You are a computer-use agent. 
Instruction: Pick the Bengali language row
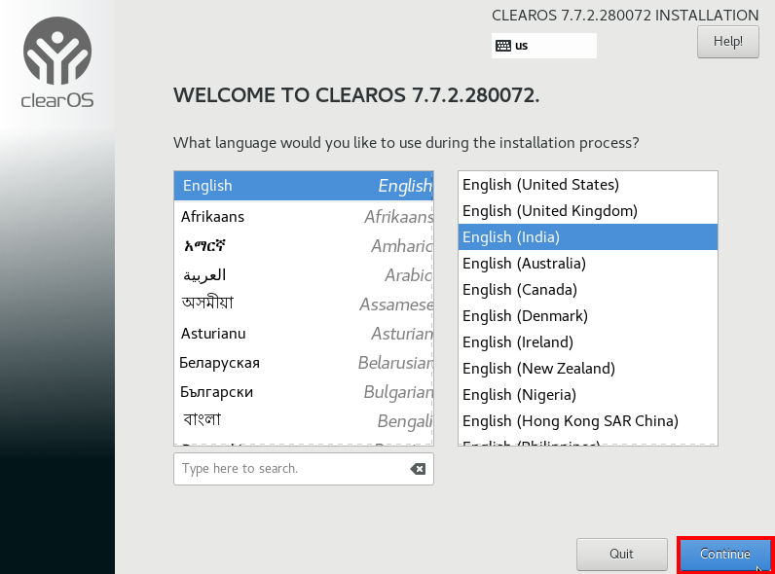point(304,421)
